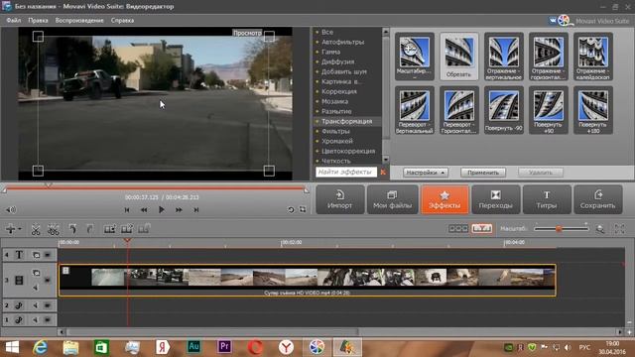Select the Масштабирование zoom effect thumbnail

click(x=415, y=57)
